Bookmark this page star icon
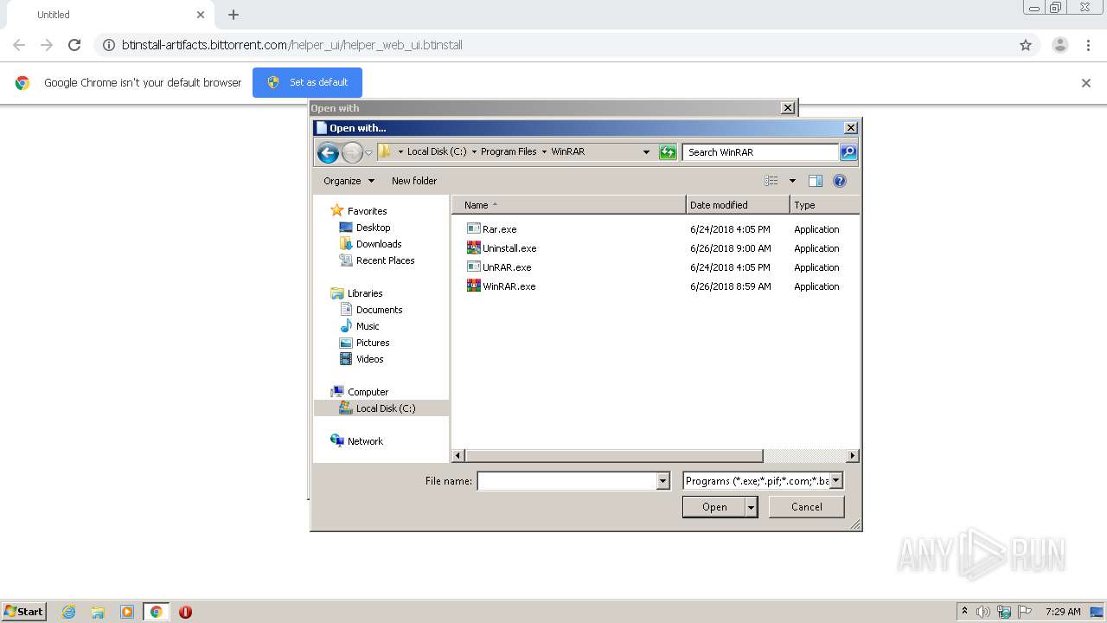 pyautogui.click(x=1026, y=45)
